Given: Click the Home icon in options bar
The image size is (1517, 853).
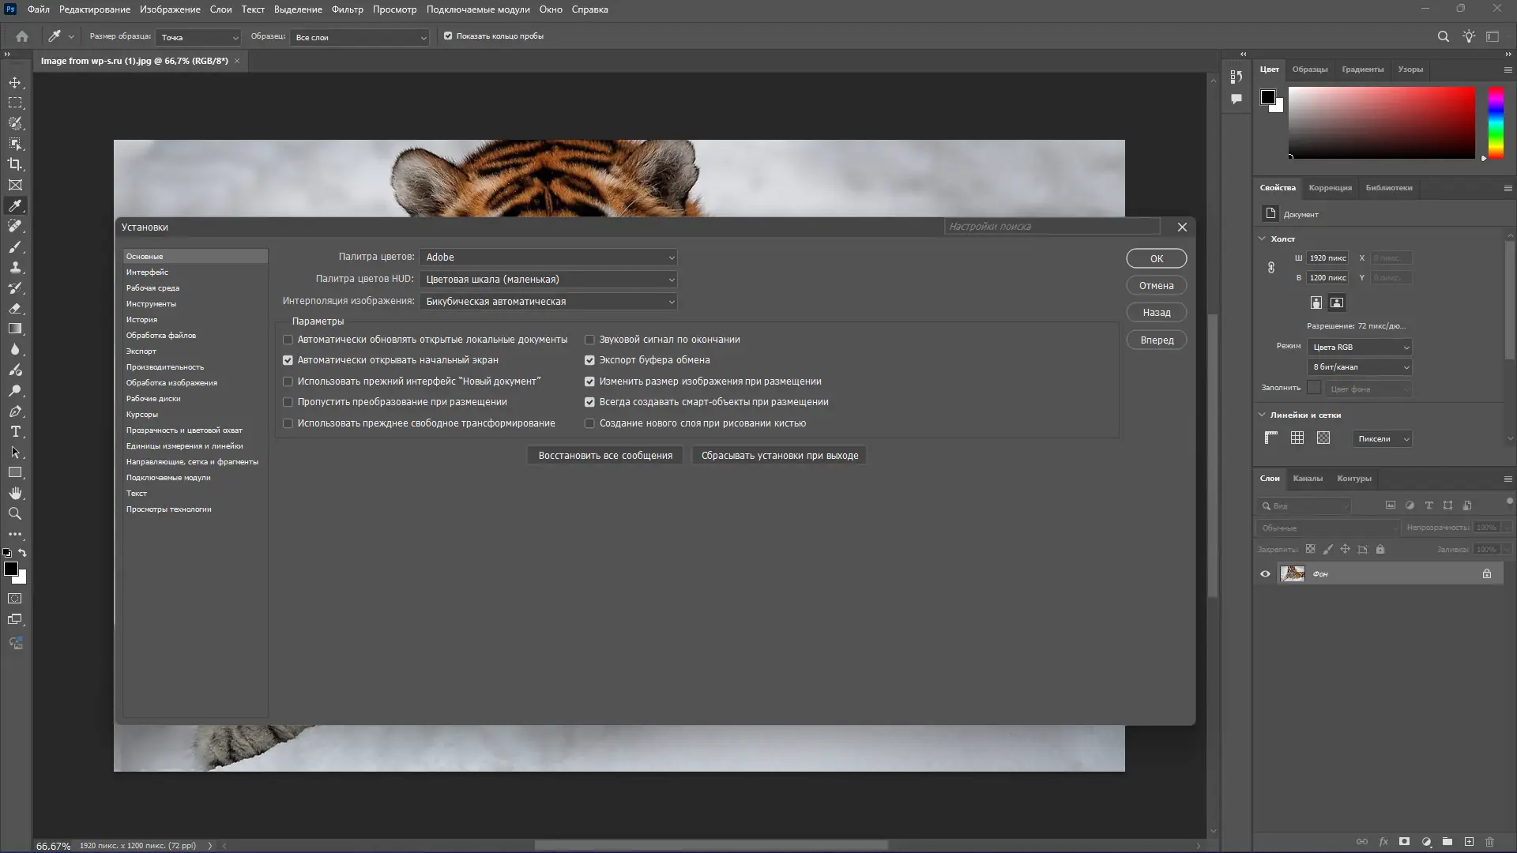Looking at the screenshot, I should coord(22,36).
